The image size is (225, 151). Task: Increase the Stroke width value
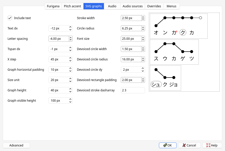(x=143, y=17)
